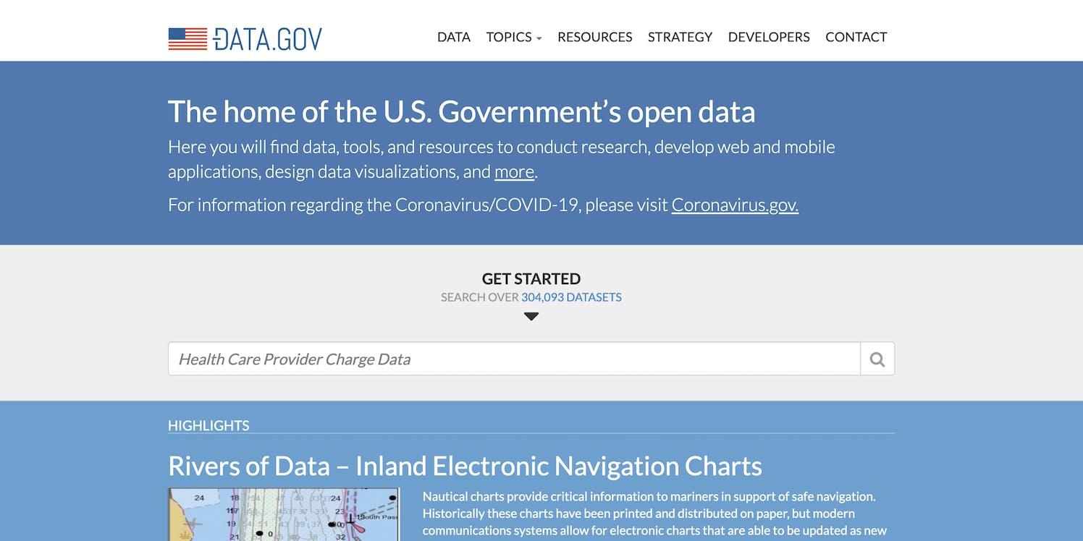1083x541 pixels.
Task: Open the STRATEGY nav link
Action: [x=680, y=37]
